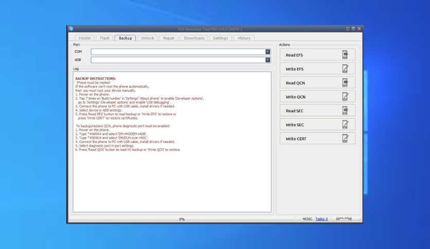Maximize the Z3X Samsung Tool window
This screenshot has width=430, height=249.
tap(353, 28)
